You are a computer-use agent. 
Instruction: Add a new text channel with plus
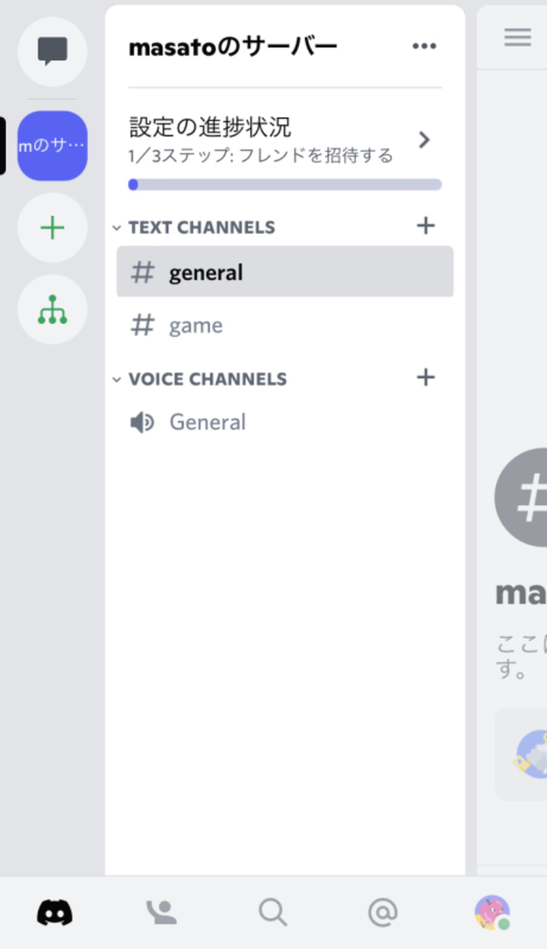tap(426, 226)
